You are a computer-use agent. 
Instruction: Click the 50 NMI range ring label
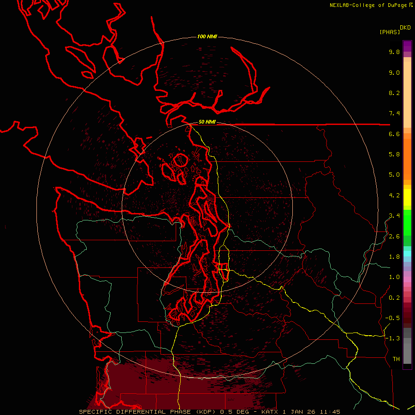[207, 122]
